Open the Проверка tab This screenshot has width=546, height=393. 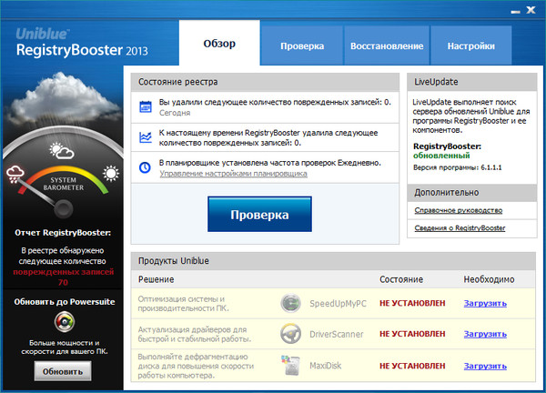click(x=302, y=45)
